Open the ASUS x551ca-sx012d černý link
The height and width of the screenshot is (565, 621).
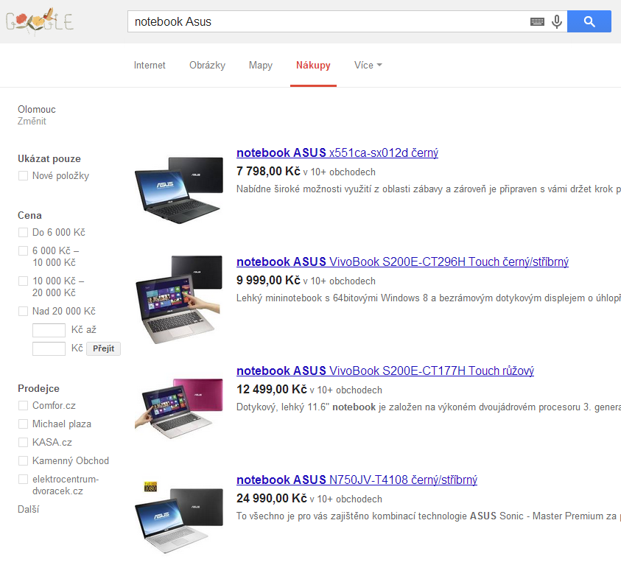pos(337,152)
